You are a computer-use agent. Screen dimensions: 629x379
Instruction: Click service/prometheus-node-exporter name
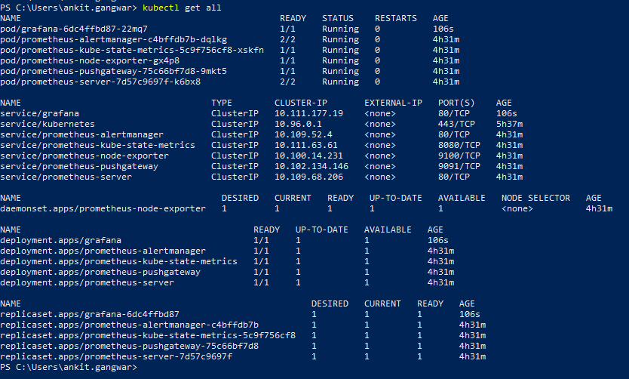click(84, 156)
